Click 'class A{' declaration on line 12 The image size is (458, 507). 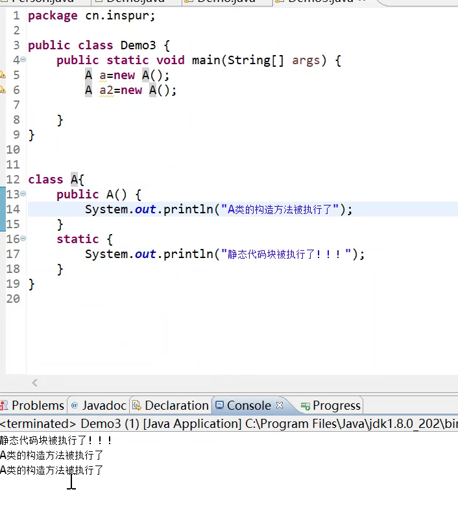[56, 180]
